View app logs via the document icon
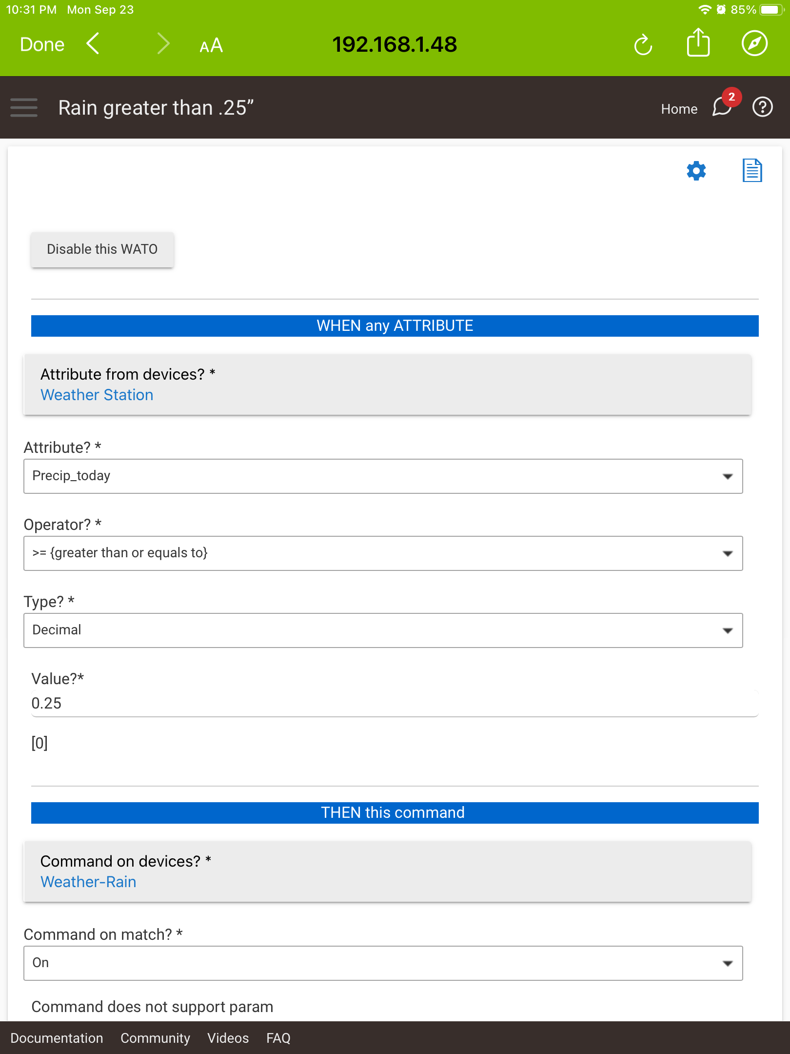This screenshot has height=1054, width=790. (x=751, y=171)
